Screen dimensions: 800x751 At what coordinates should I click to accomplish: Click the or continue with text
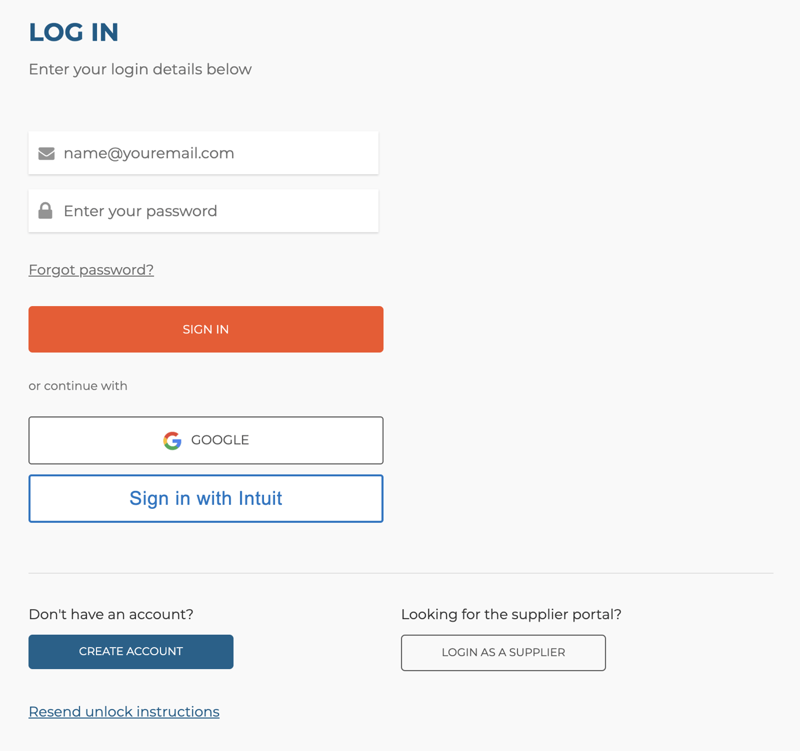click(x=77, y=385)
